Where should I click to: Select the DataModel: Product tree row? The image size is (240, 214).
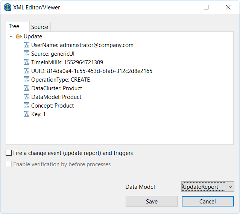(x=56, y=97)
